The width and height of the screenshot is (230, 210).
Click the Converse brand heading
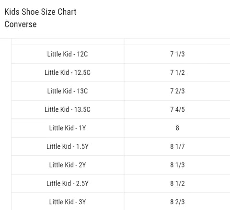coord(21,24)
